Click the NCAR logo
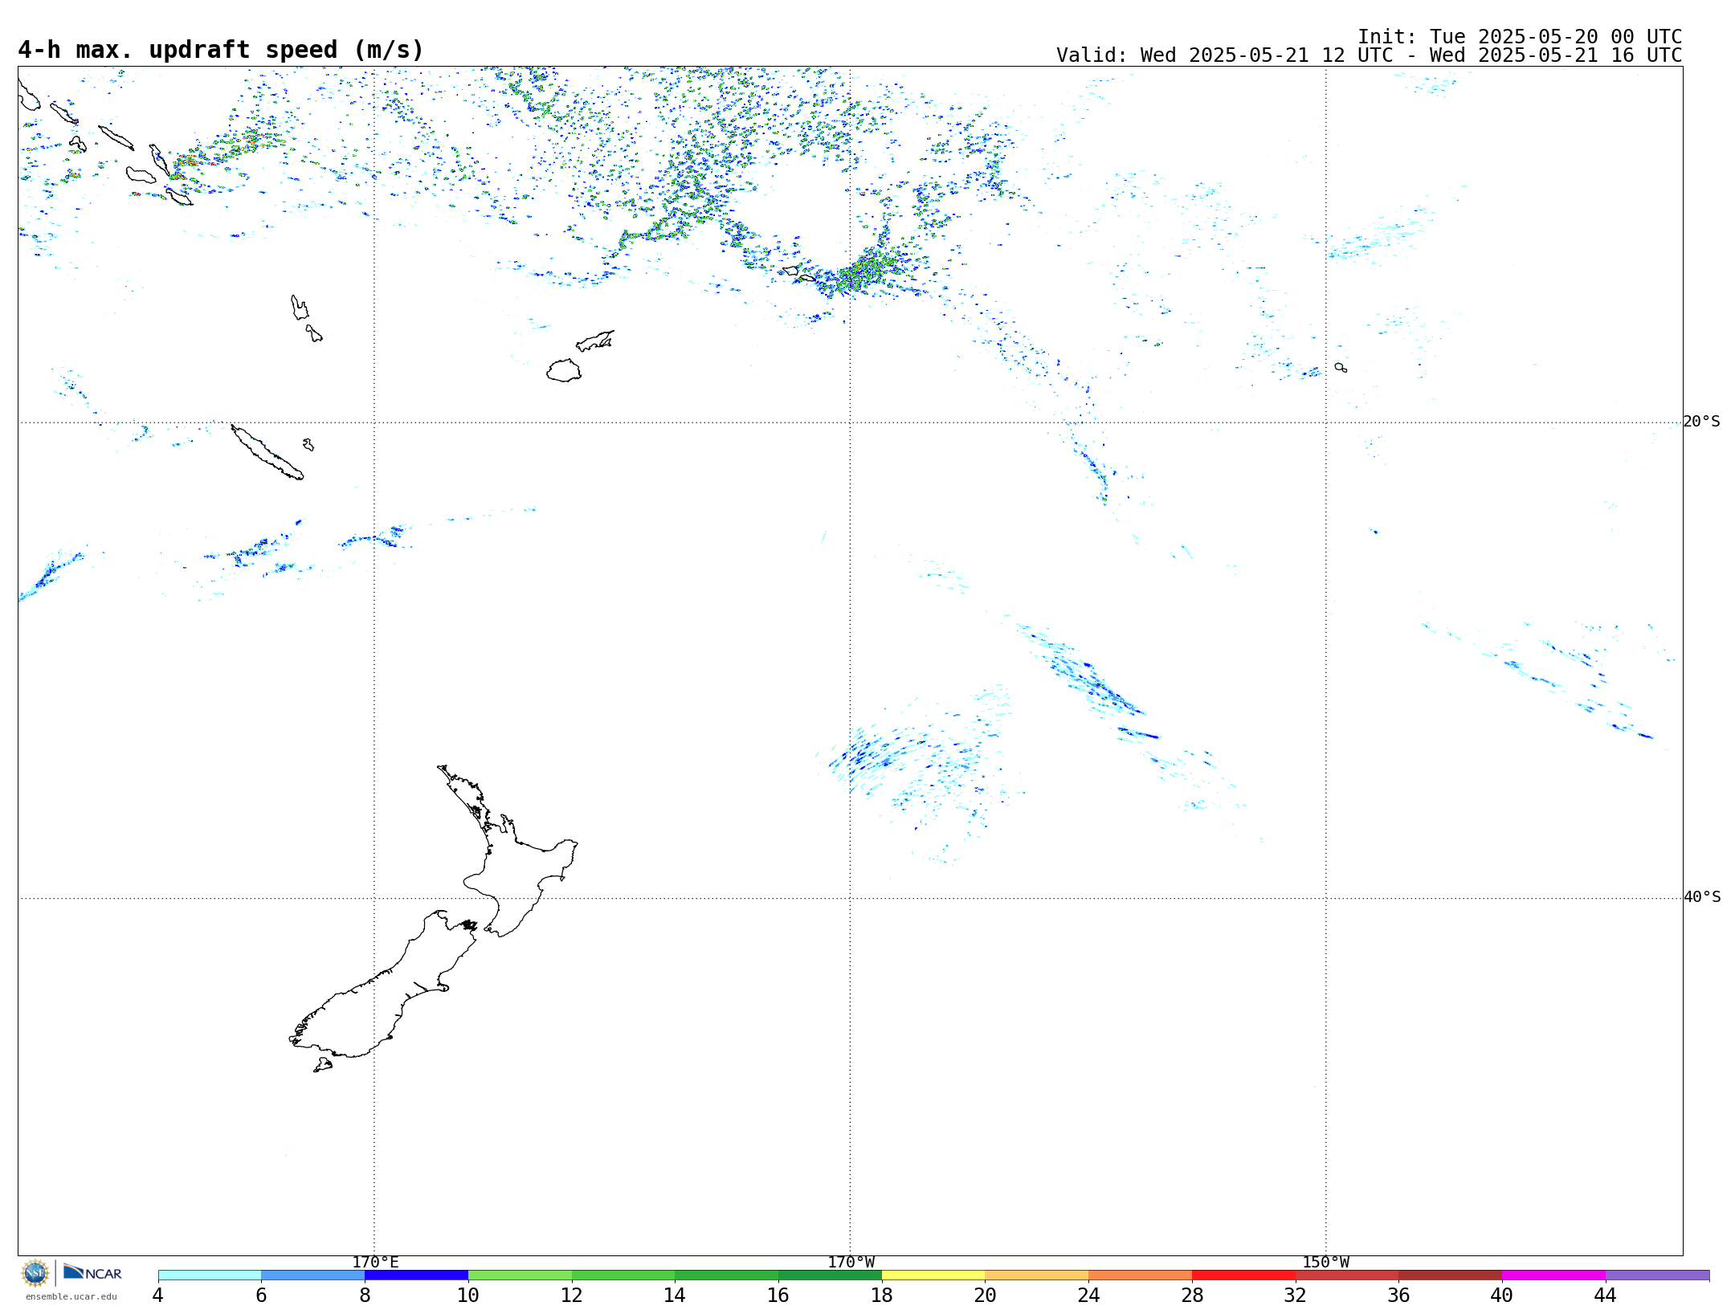Image resolution: width=1735 pixels, height=1306 pixels. [92, 1272]
